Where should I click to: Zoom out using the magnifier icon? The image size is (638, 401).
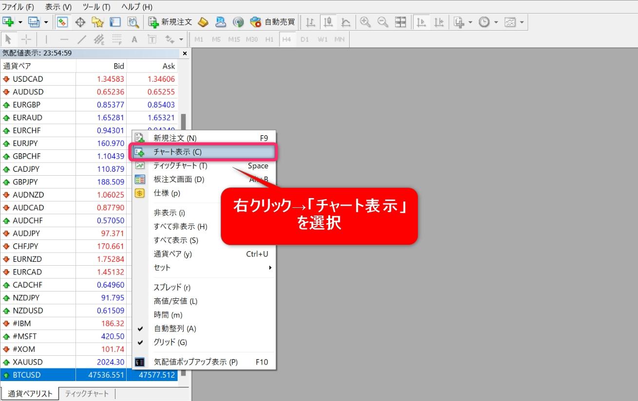(383, 21)
